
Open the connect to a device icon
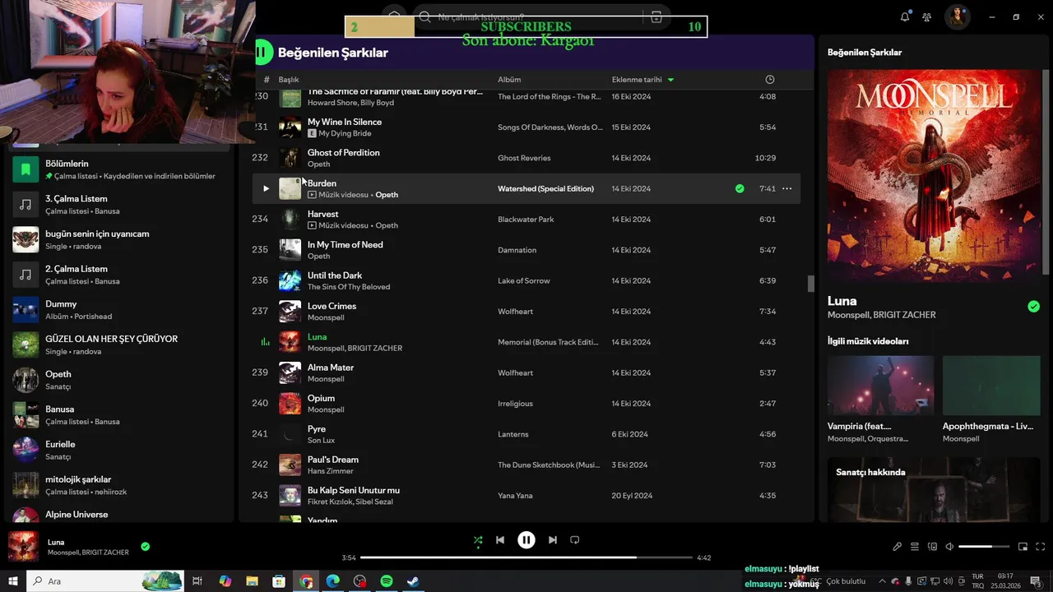click(932, 547)
